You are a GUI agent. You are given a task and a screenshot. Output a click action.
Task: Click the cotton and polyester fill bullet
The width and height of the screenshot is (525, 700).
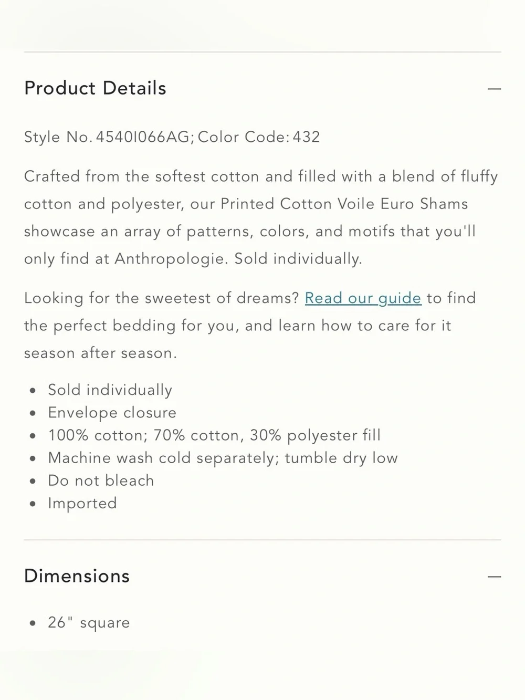[214, 435]
